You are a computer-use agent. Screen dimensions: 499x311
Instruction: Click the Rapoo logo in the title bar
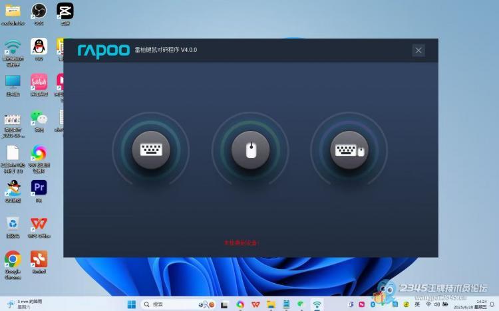[104, 51]
